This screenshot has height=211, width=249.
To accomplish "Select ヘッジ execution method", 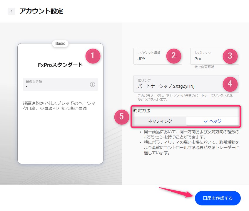I will click(212, 121).
